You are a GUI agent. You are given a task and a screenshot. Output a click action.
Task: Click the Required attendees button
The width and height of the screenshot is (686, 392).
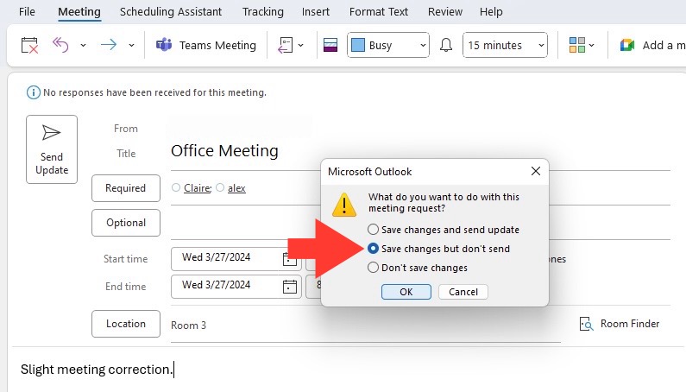tap(126, 188)
